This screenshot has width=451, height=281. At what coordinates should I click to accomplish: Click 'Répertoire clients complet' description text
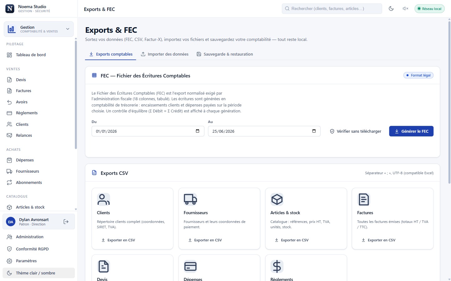(131, 224)
